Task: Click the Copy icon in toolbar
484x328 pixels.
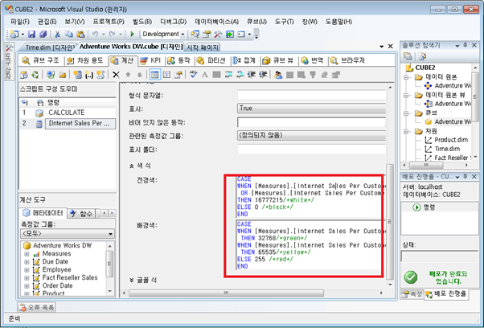Action: point(68,35)
